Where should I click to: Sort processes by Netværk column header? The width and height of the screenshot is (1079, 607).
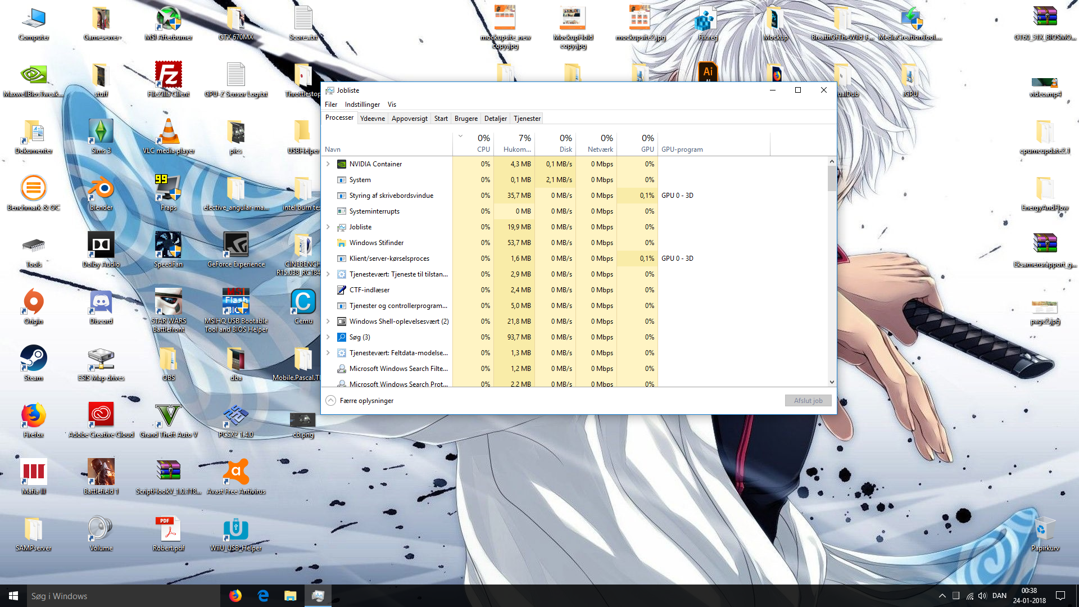pos(596,144)
